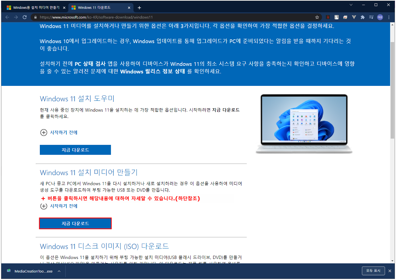396x280 pixels.
Task: Open Chrome three-dot menu
Action: pos(389,17)
